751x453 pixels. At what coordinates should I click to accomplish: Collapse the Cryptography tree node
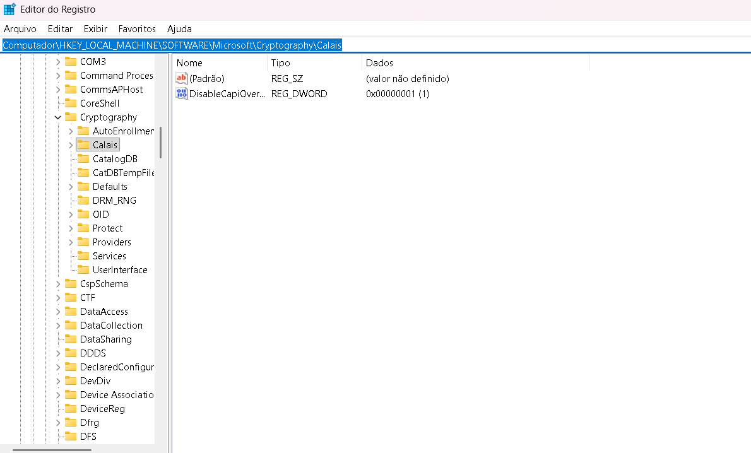point(58,117)
